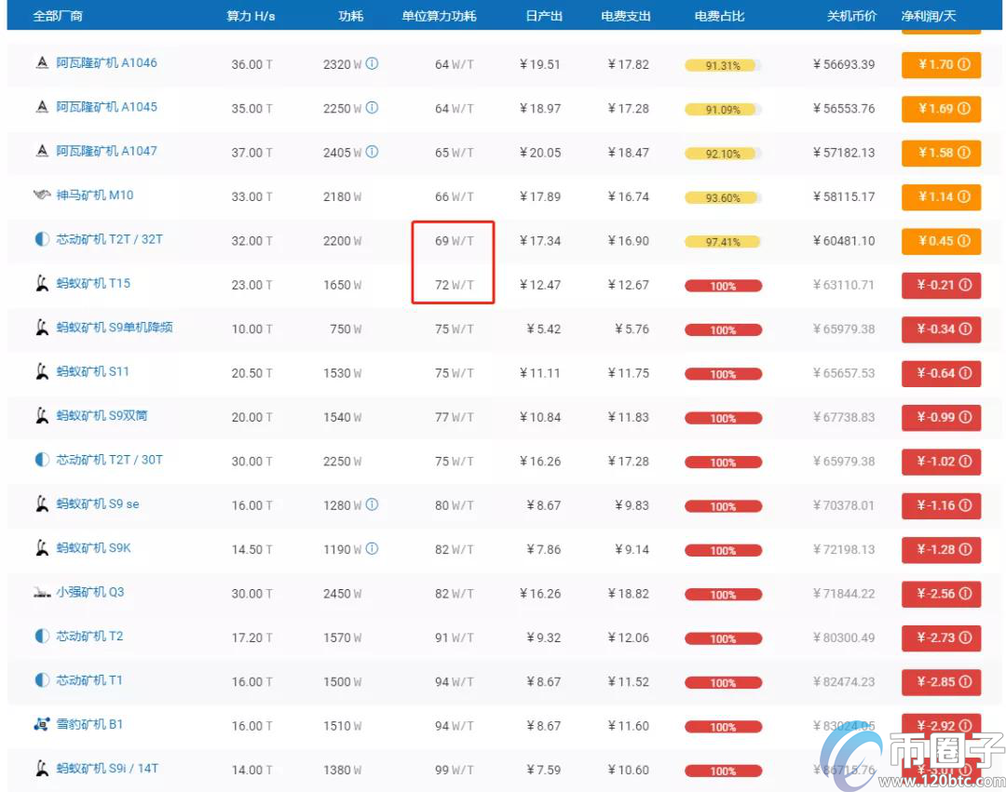Screen dimensions: 1006x792
Task: Sort by the 单位算力功耗 column header
Action: (439, 16)
